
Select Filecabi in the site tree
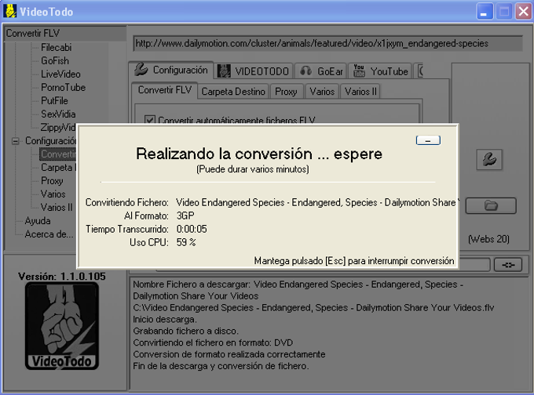tap(57, 48)
